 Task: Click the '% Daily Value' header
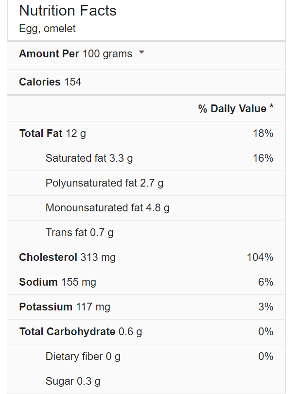click(x=235, y=109)
